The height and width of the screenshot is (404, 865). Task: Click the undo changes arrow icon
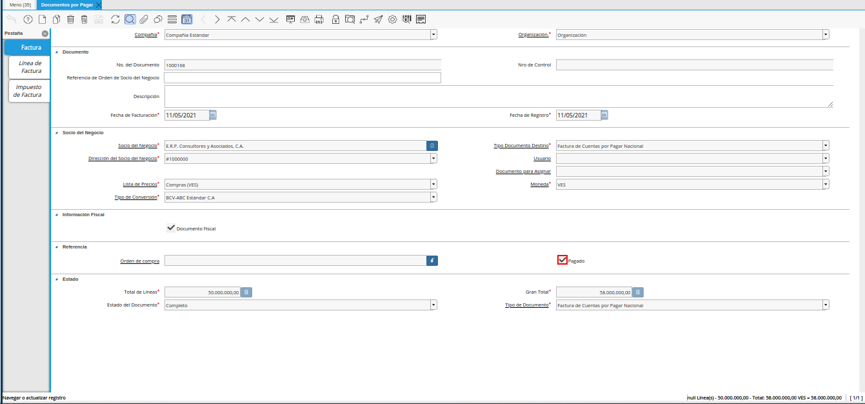[11, 19]
